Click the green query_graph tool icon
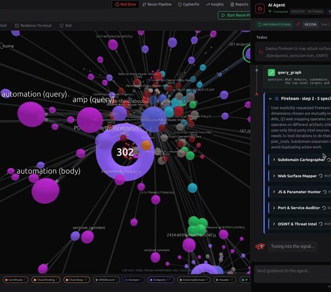The width and height of the screenshot is (331, 292). (x=271, y=72)
